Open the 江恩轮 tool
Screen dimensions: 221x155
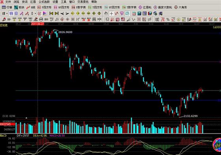145,7
